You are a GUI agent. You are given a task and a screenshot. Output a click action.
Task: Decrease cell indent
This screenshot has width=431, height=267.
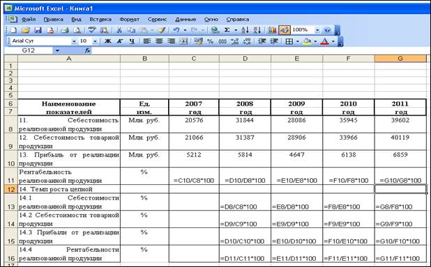click(262, 41)
